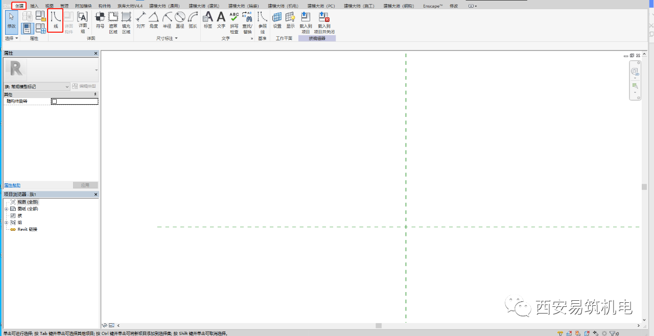The width and height of the screenshot is (654, 336).
Task: Open the 属性帮助 link
Action: click(x=12, y=185)
